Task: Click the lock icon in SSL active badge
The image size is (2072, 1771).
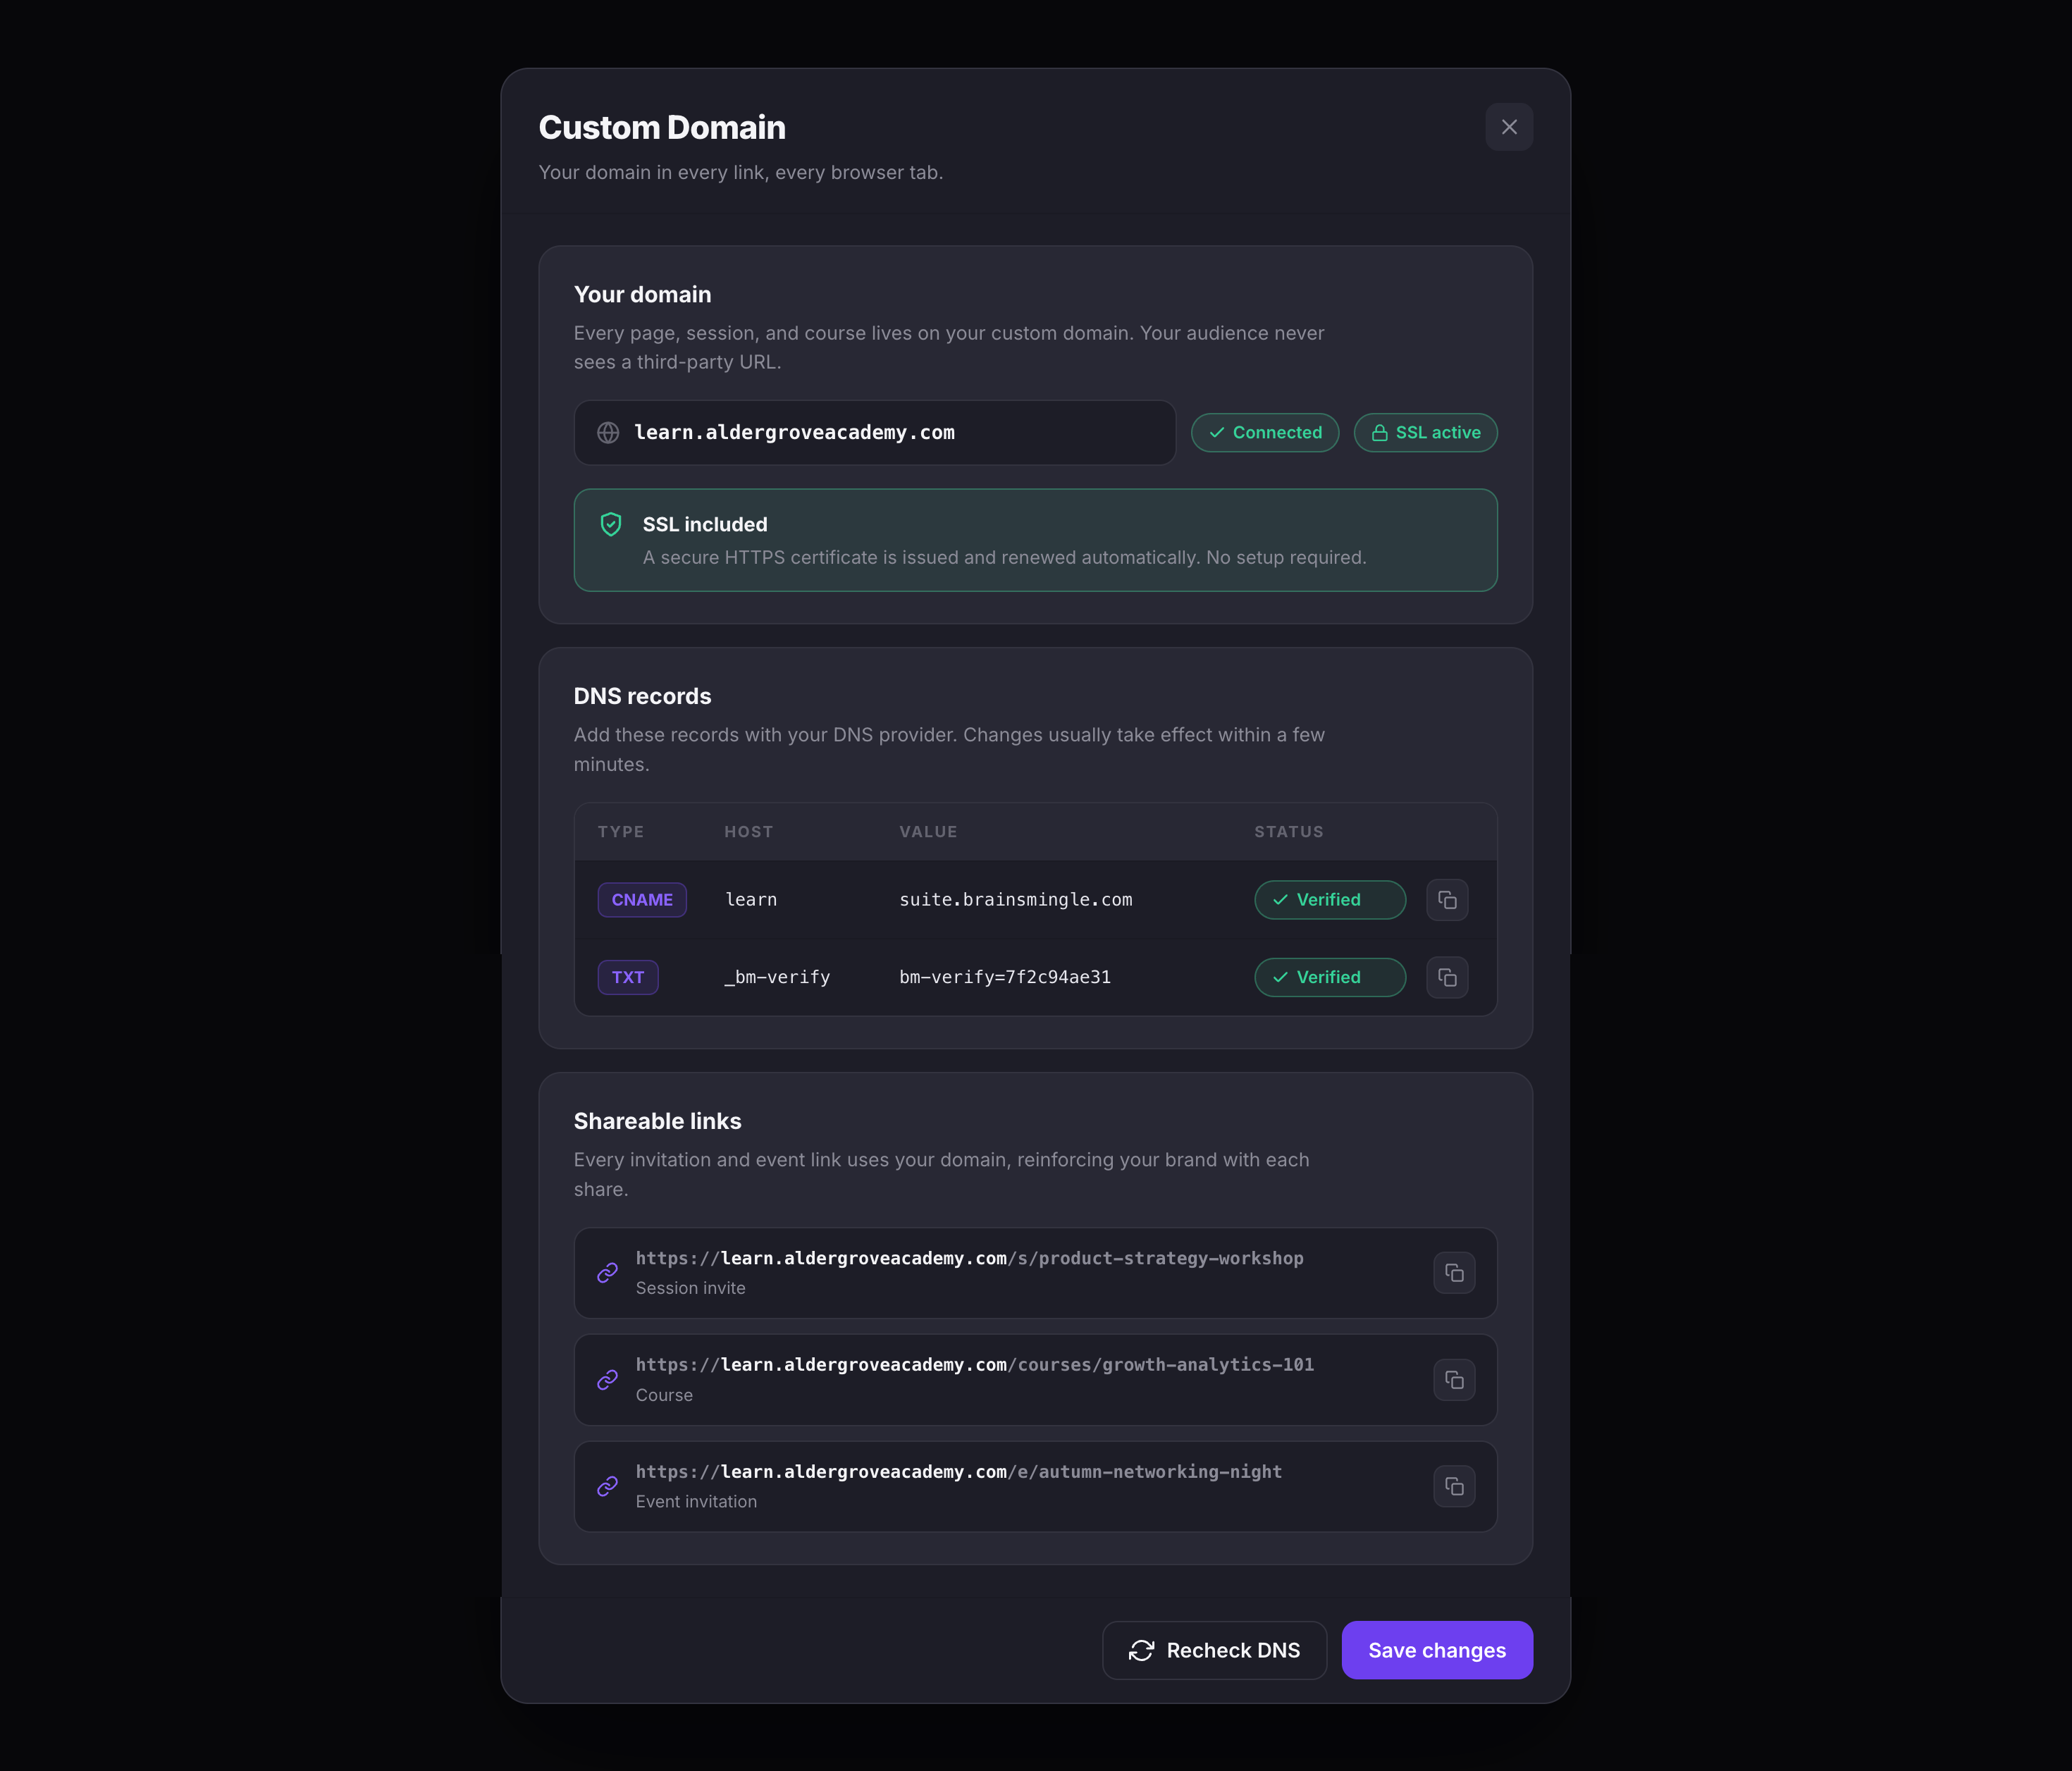Action: click(1379, 433)
